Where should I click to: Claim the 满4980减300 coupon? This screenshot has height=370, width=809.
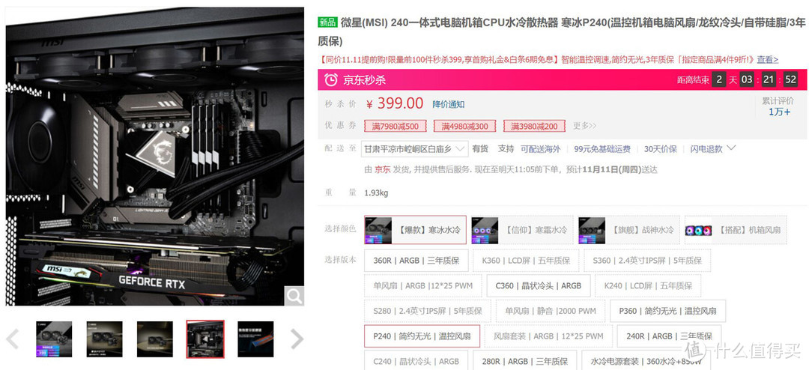click(x=465, y=126)
